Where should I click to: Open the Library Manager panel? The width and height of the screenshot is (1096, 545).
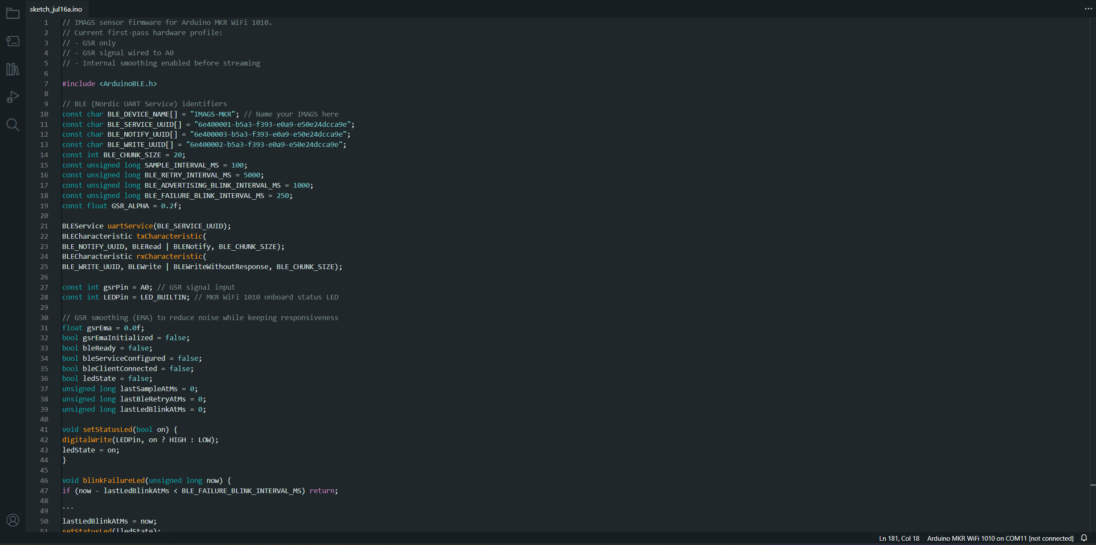tap(13, 69)
